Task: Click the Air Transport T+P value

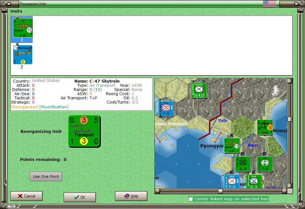Action: pyautogui.click(x=93, y=98)
